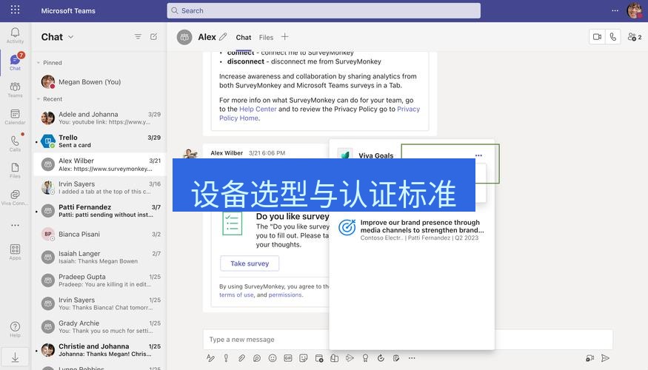Open Viva Goals card more options
The height and width of the screenshot is (370, 648).
point(478,155)
